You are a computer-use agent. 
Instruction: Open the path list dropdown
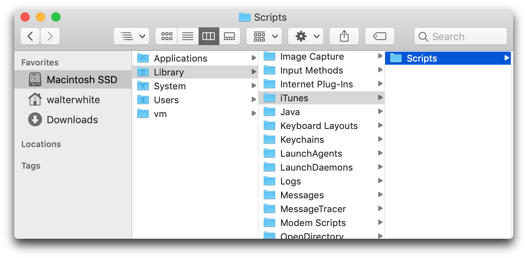pyautogui.click(x=131, y=37)
